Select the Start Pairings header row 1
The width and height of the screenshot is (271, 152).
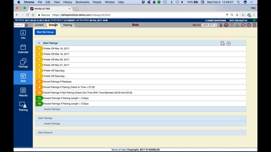pos(141,43)
